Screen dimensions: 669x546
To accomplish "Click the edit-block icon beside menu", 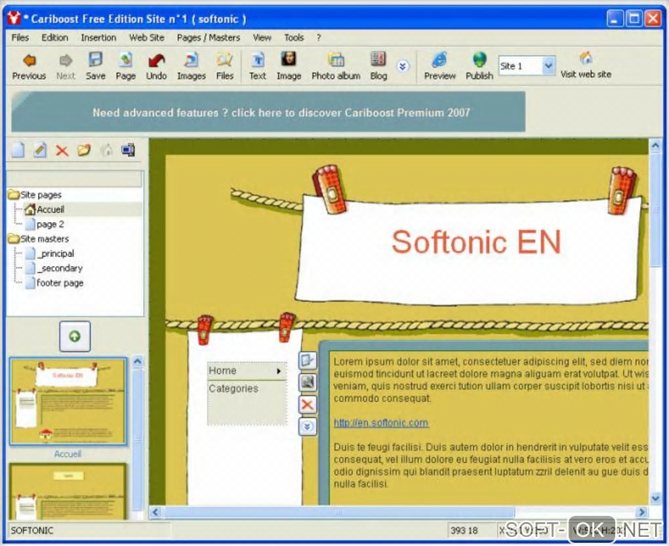I will coord(308,361).
